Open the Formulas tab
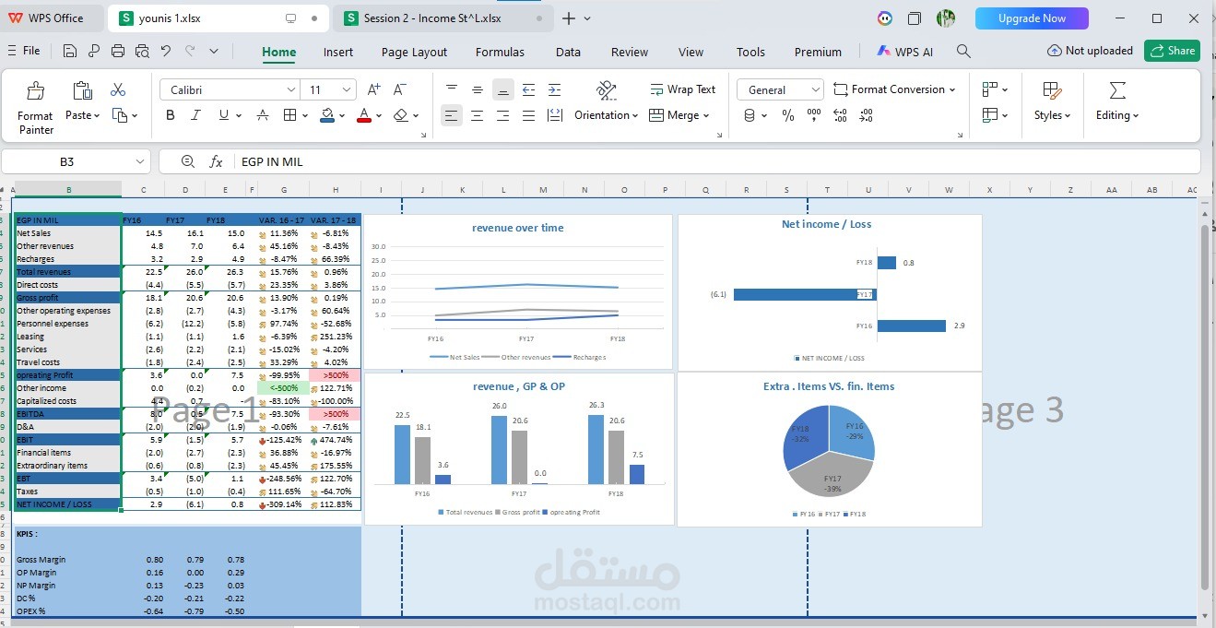 pos(500,52)
